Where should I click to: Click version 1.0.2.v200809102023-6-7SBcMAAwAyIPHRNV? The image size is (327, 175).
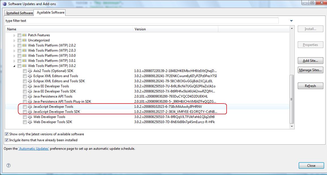(168, 107)
